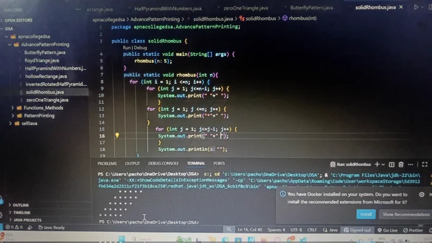Open terminal panel more actions ellipsis
432x243 pixels.
click(410, 164)
